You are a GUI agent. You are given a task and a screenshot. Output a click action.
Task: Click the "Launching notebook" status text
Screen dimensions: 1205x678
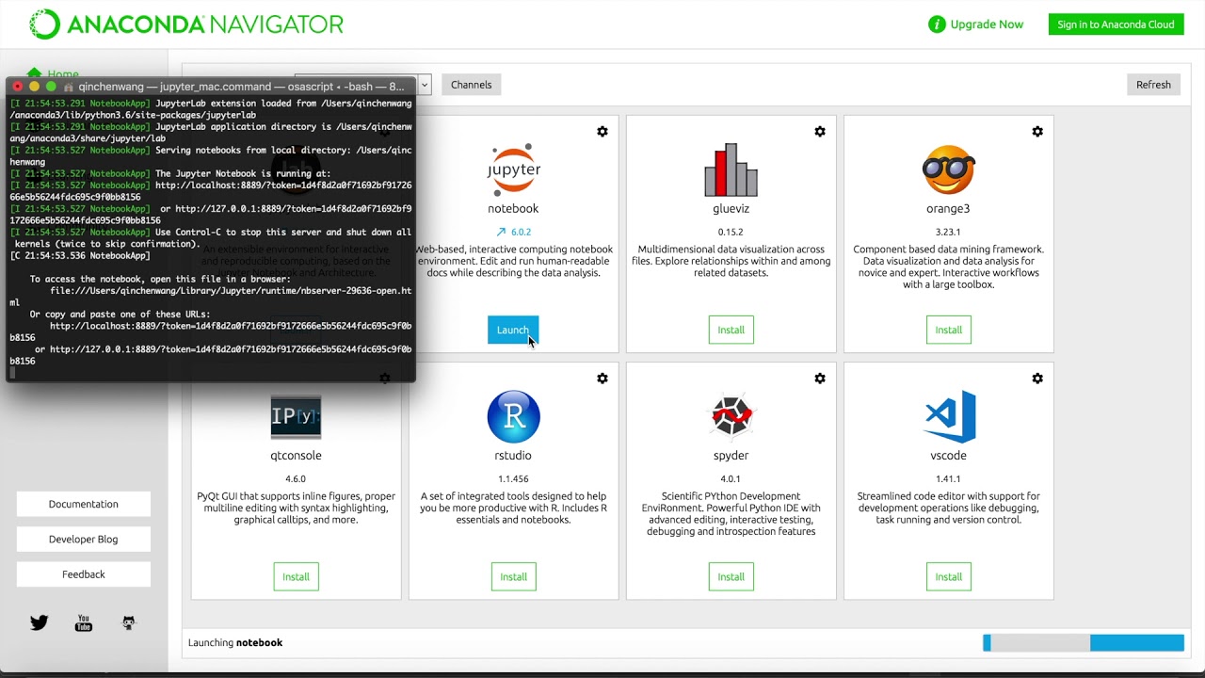[235, 642]
